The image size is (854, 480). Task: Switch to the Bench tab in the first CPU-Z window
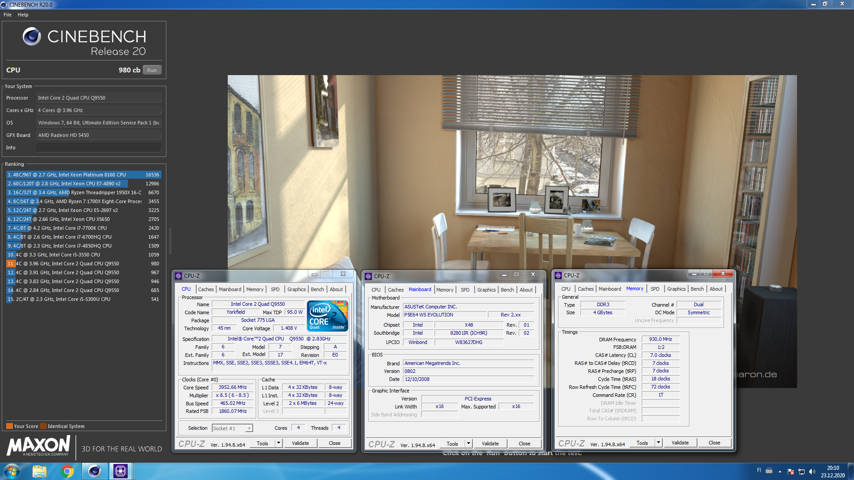(317, 289)
